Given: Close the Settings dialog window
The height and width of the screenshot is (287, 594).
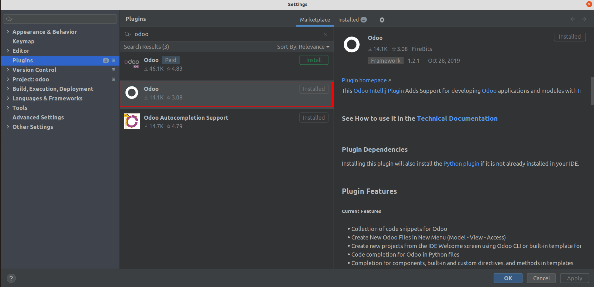Looking at the screenshot, I should click(589, 4).
